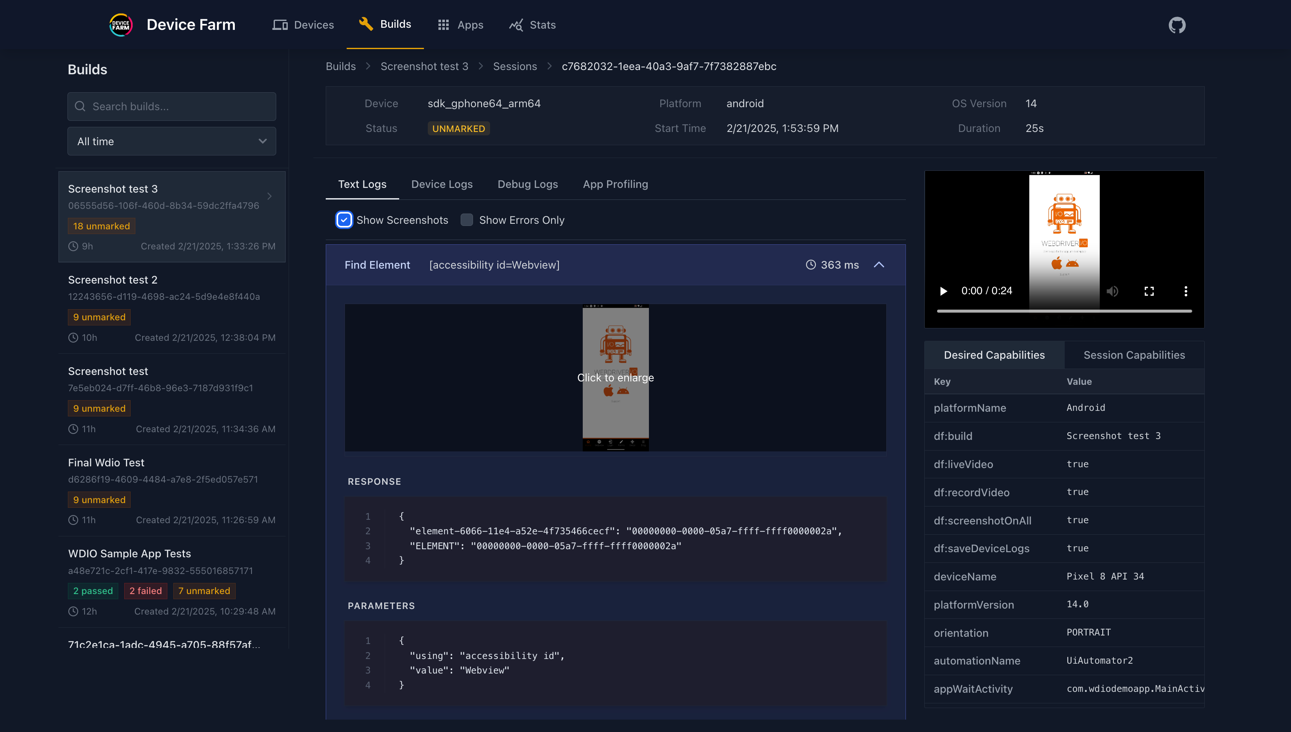Play the session recording video
Image resolution: width=1291 pixels, height=732 pixels.
click(943, 291)
